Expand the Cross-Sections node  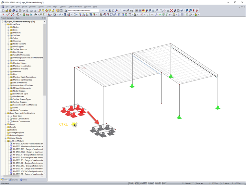click(x=8, y=60)
